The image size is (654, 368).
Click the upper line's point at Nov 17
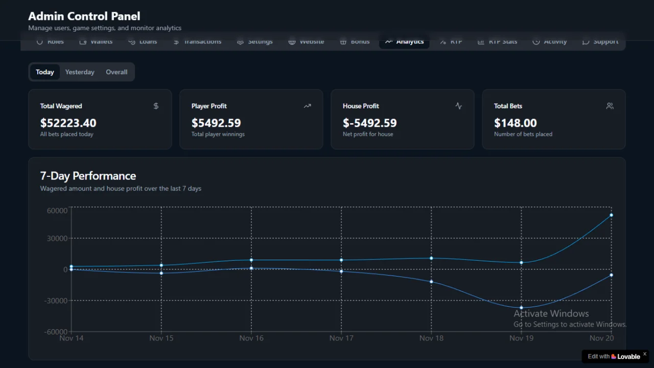tap(341, 260)
